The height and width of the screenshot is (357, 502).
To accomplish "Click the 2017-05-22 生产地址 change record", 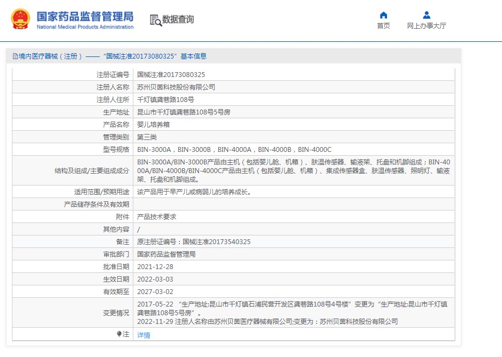I will [292, 308].
